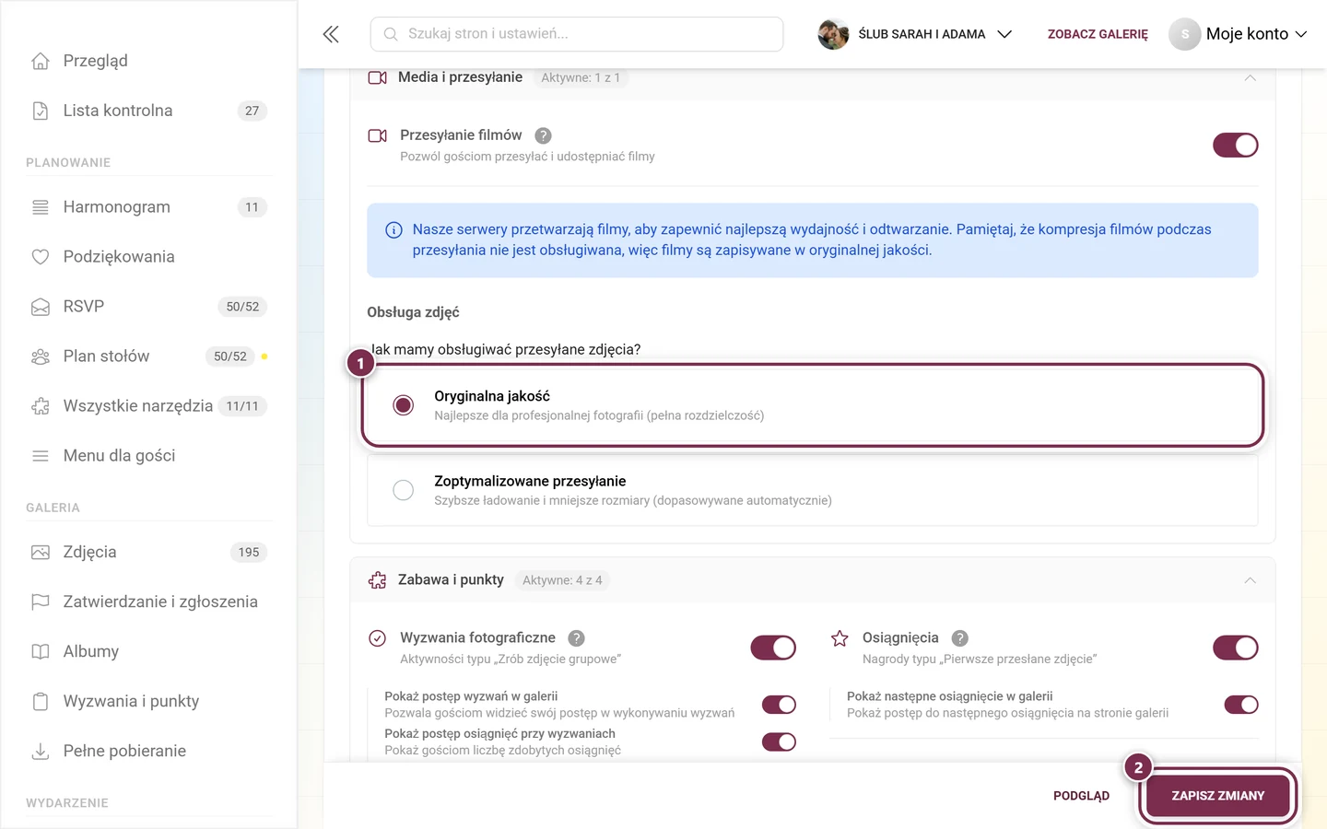Click the Pełne pobieranie download icon

pos(41,752)
